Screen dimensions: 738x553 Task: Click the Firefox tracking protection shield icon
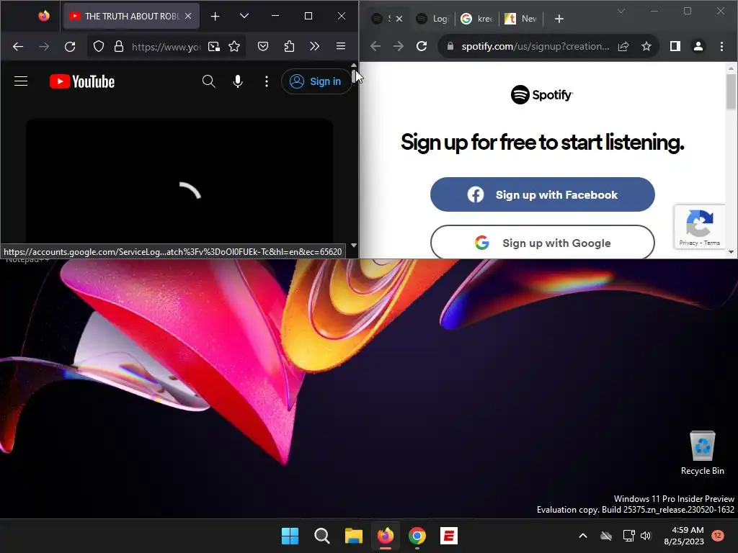[x=98, y=47]
